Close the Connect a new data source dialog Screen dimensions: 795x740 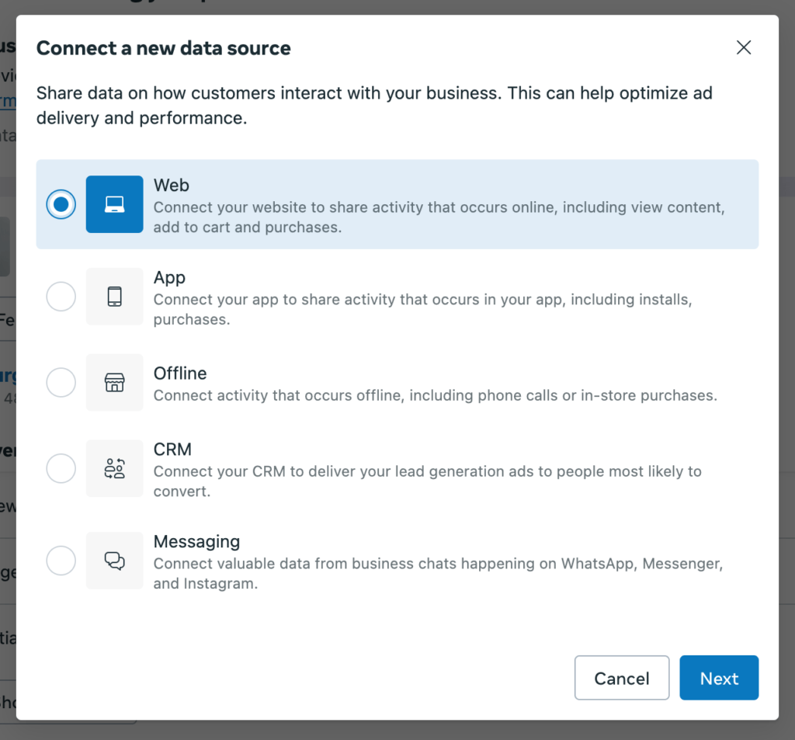pyautogui.click(x=743, y=47)
